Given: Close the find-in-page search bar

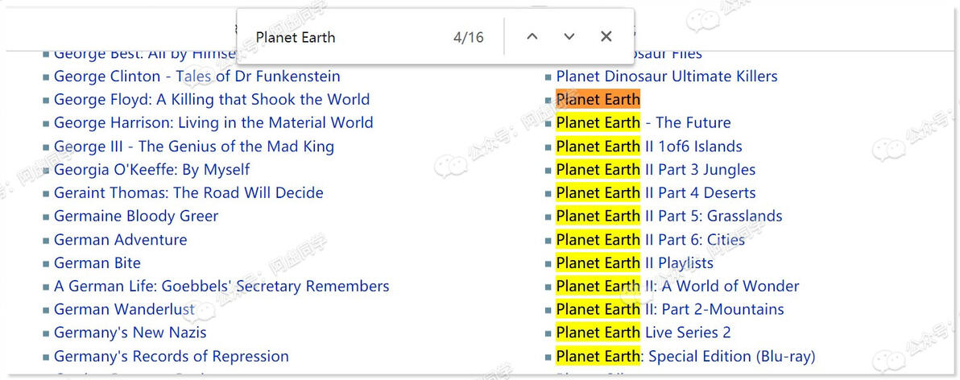Looking at the screenshot, I should pos(606,37).
